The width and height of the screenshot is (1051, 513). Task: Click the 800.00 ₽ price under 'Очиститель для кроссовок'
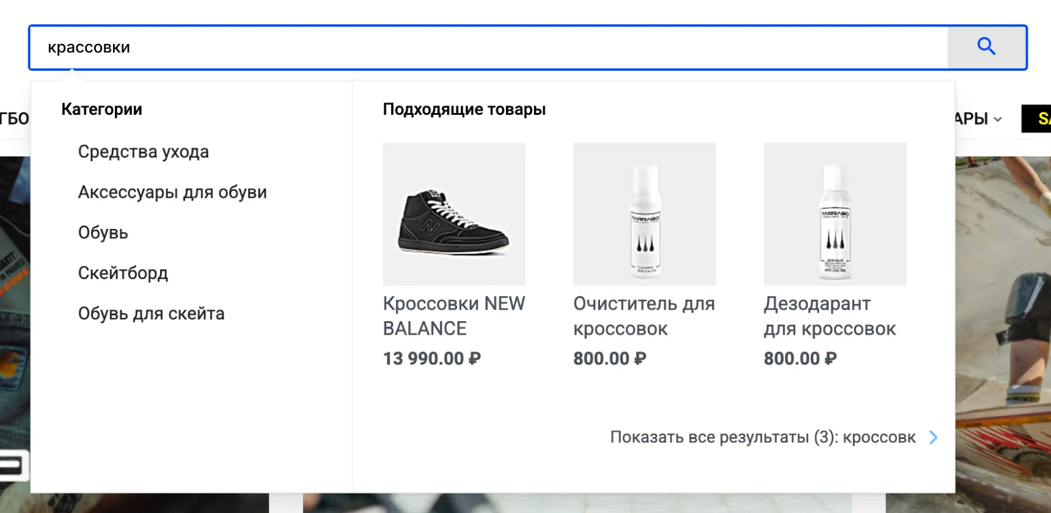(x=610, y=358)
